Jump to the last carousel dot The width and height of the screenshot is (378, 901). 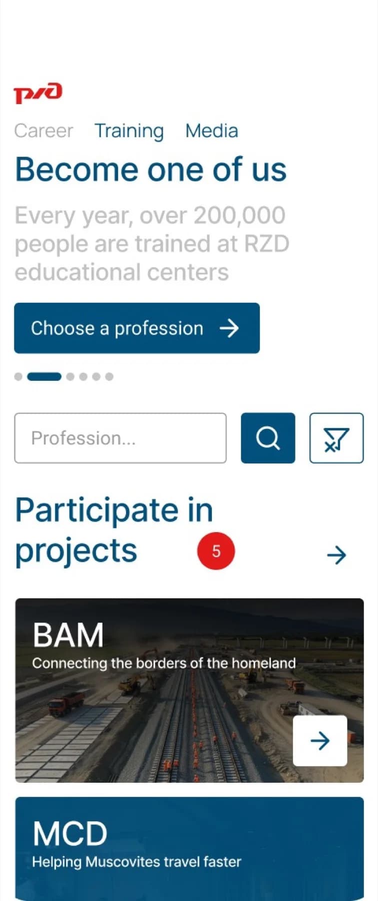pos(109,376)
